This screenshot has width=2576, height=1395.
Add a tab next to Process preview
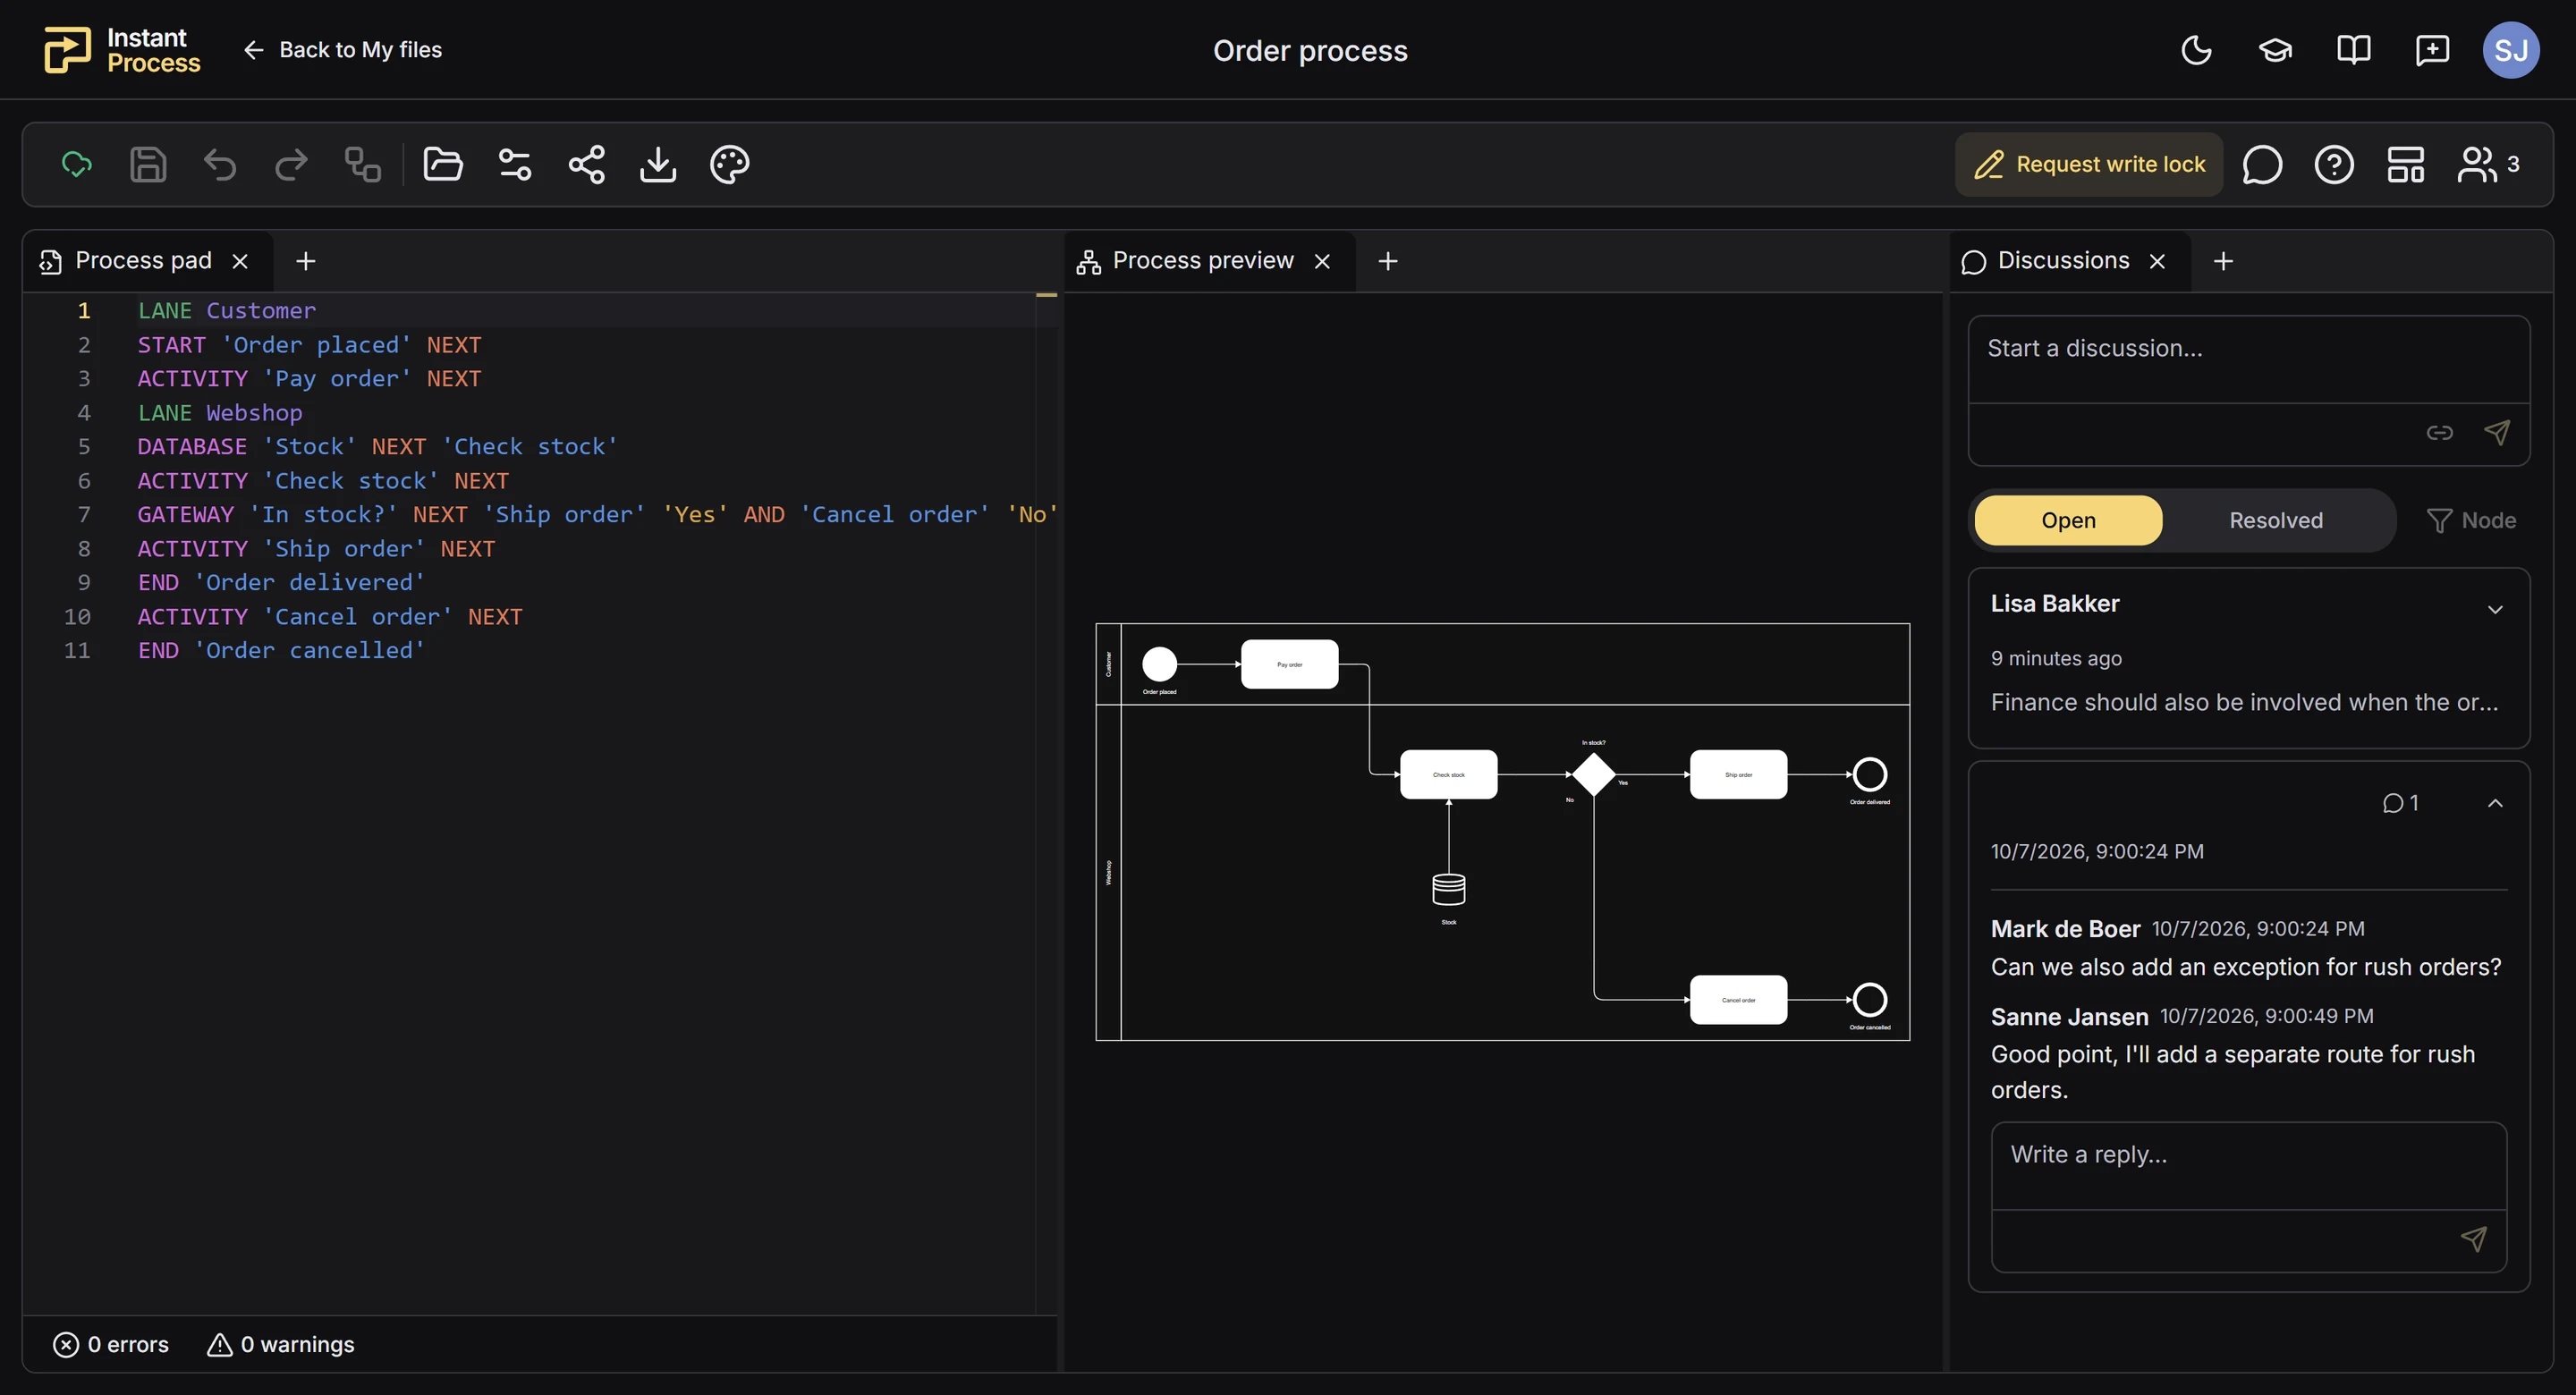1388,261
